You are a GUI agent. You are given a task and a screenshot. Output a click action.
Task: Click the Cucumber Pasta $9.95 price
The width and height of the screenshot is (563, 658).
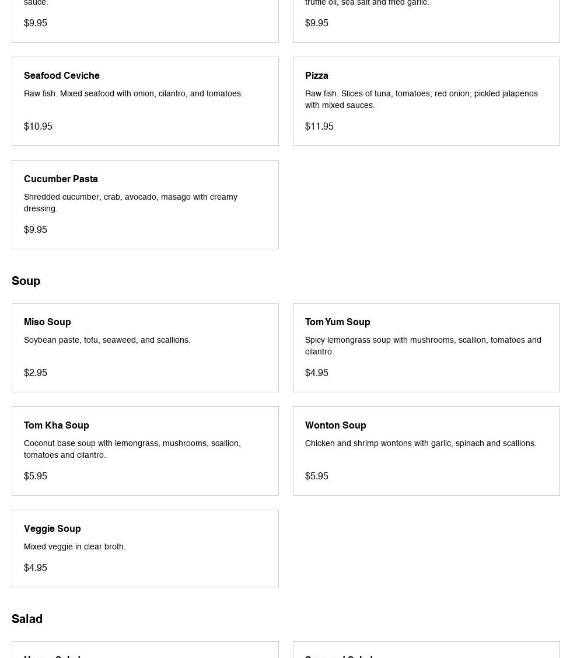pos(36,230)
